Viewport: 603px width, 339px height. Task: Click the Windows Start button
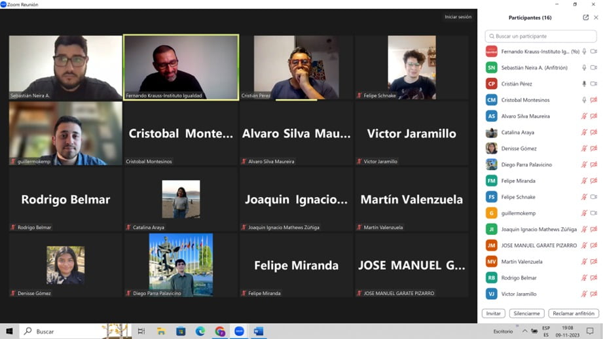[x=9, y=331]
